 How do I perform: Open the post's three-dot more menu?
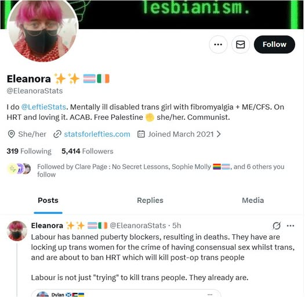[291, 226]
